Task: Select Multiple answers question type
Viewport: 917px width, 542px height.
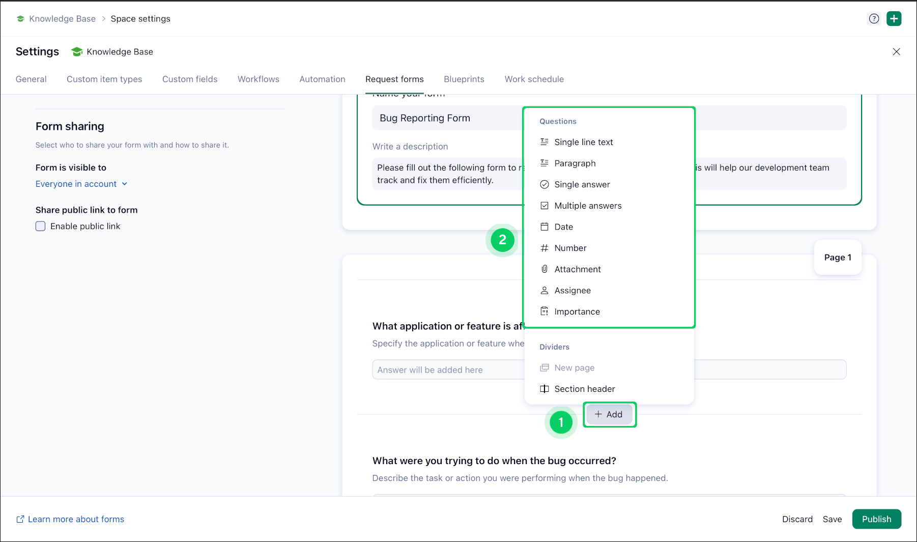Action: pyautogui.click(x=587, y=206)
